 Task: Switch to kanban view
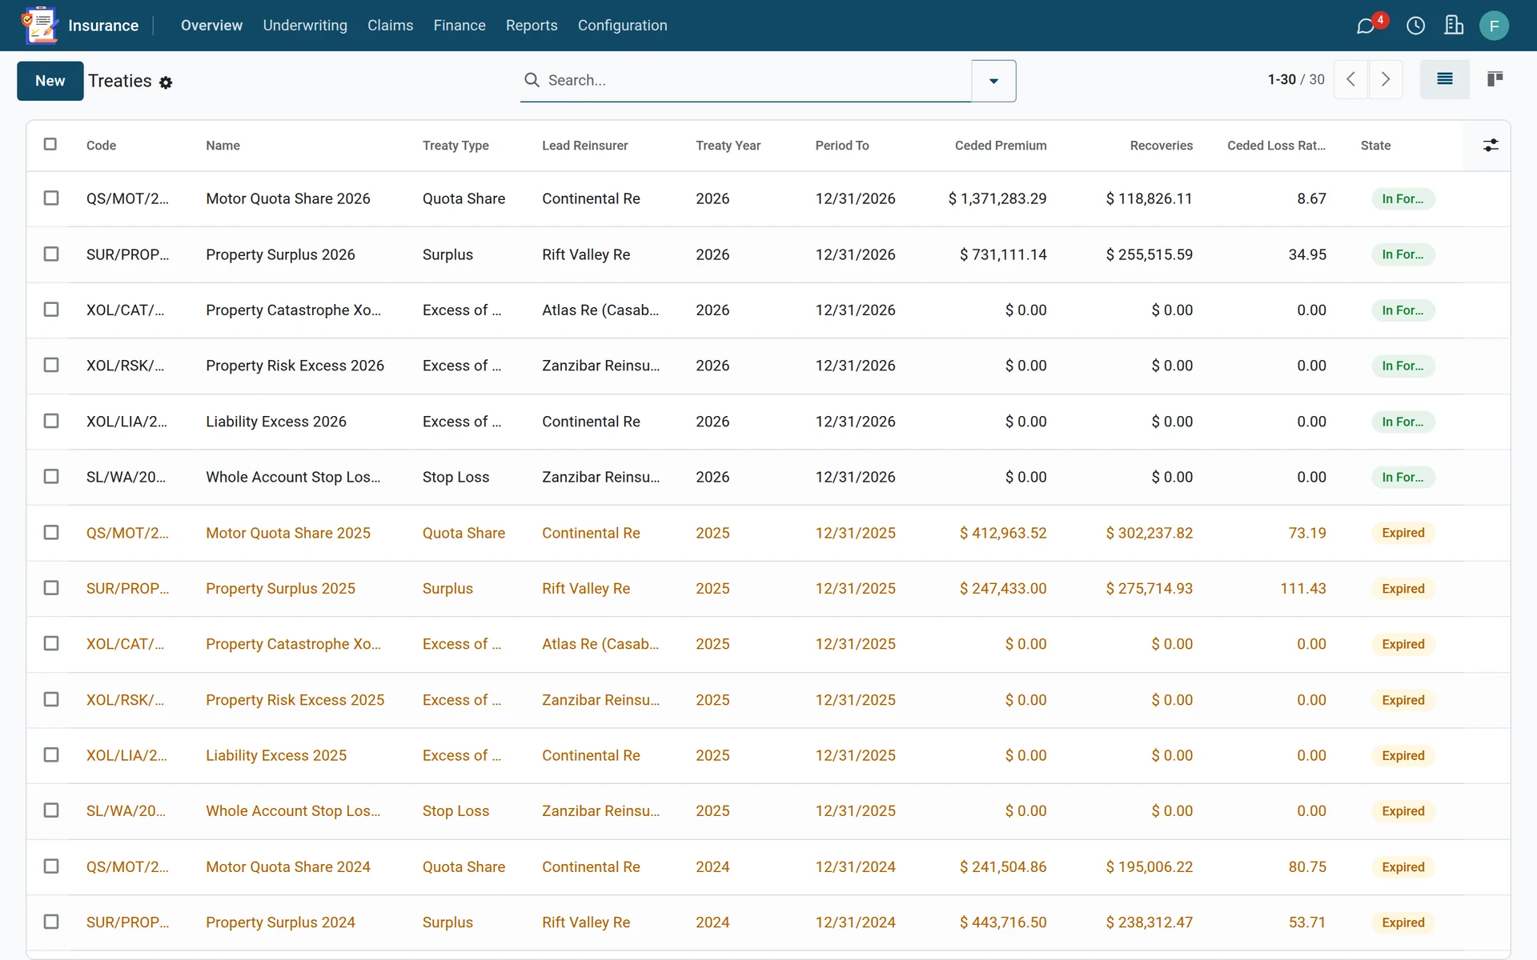tap(1495, 79)
